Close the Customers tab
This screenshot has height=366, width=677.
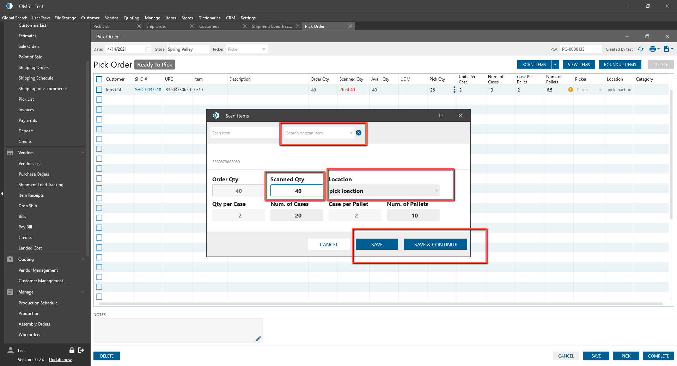pyautogui.click(x=245, y=26)
